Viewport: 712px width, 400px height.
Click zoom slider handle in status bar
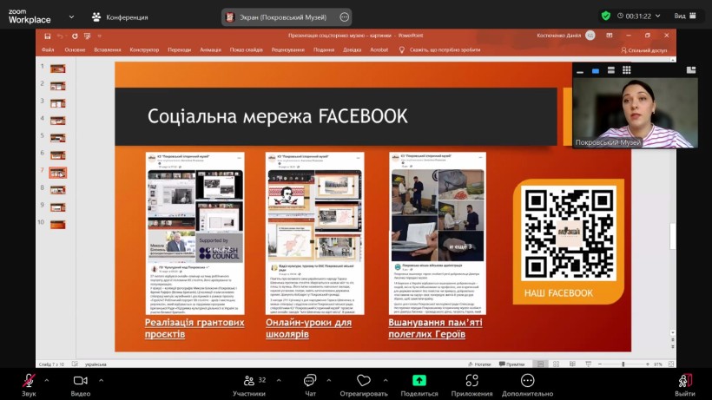[x=623, y=364]
